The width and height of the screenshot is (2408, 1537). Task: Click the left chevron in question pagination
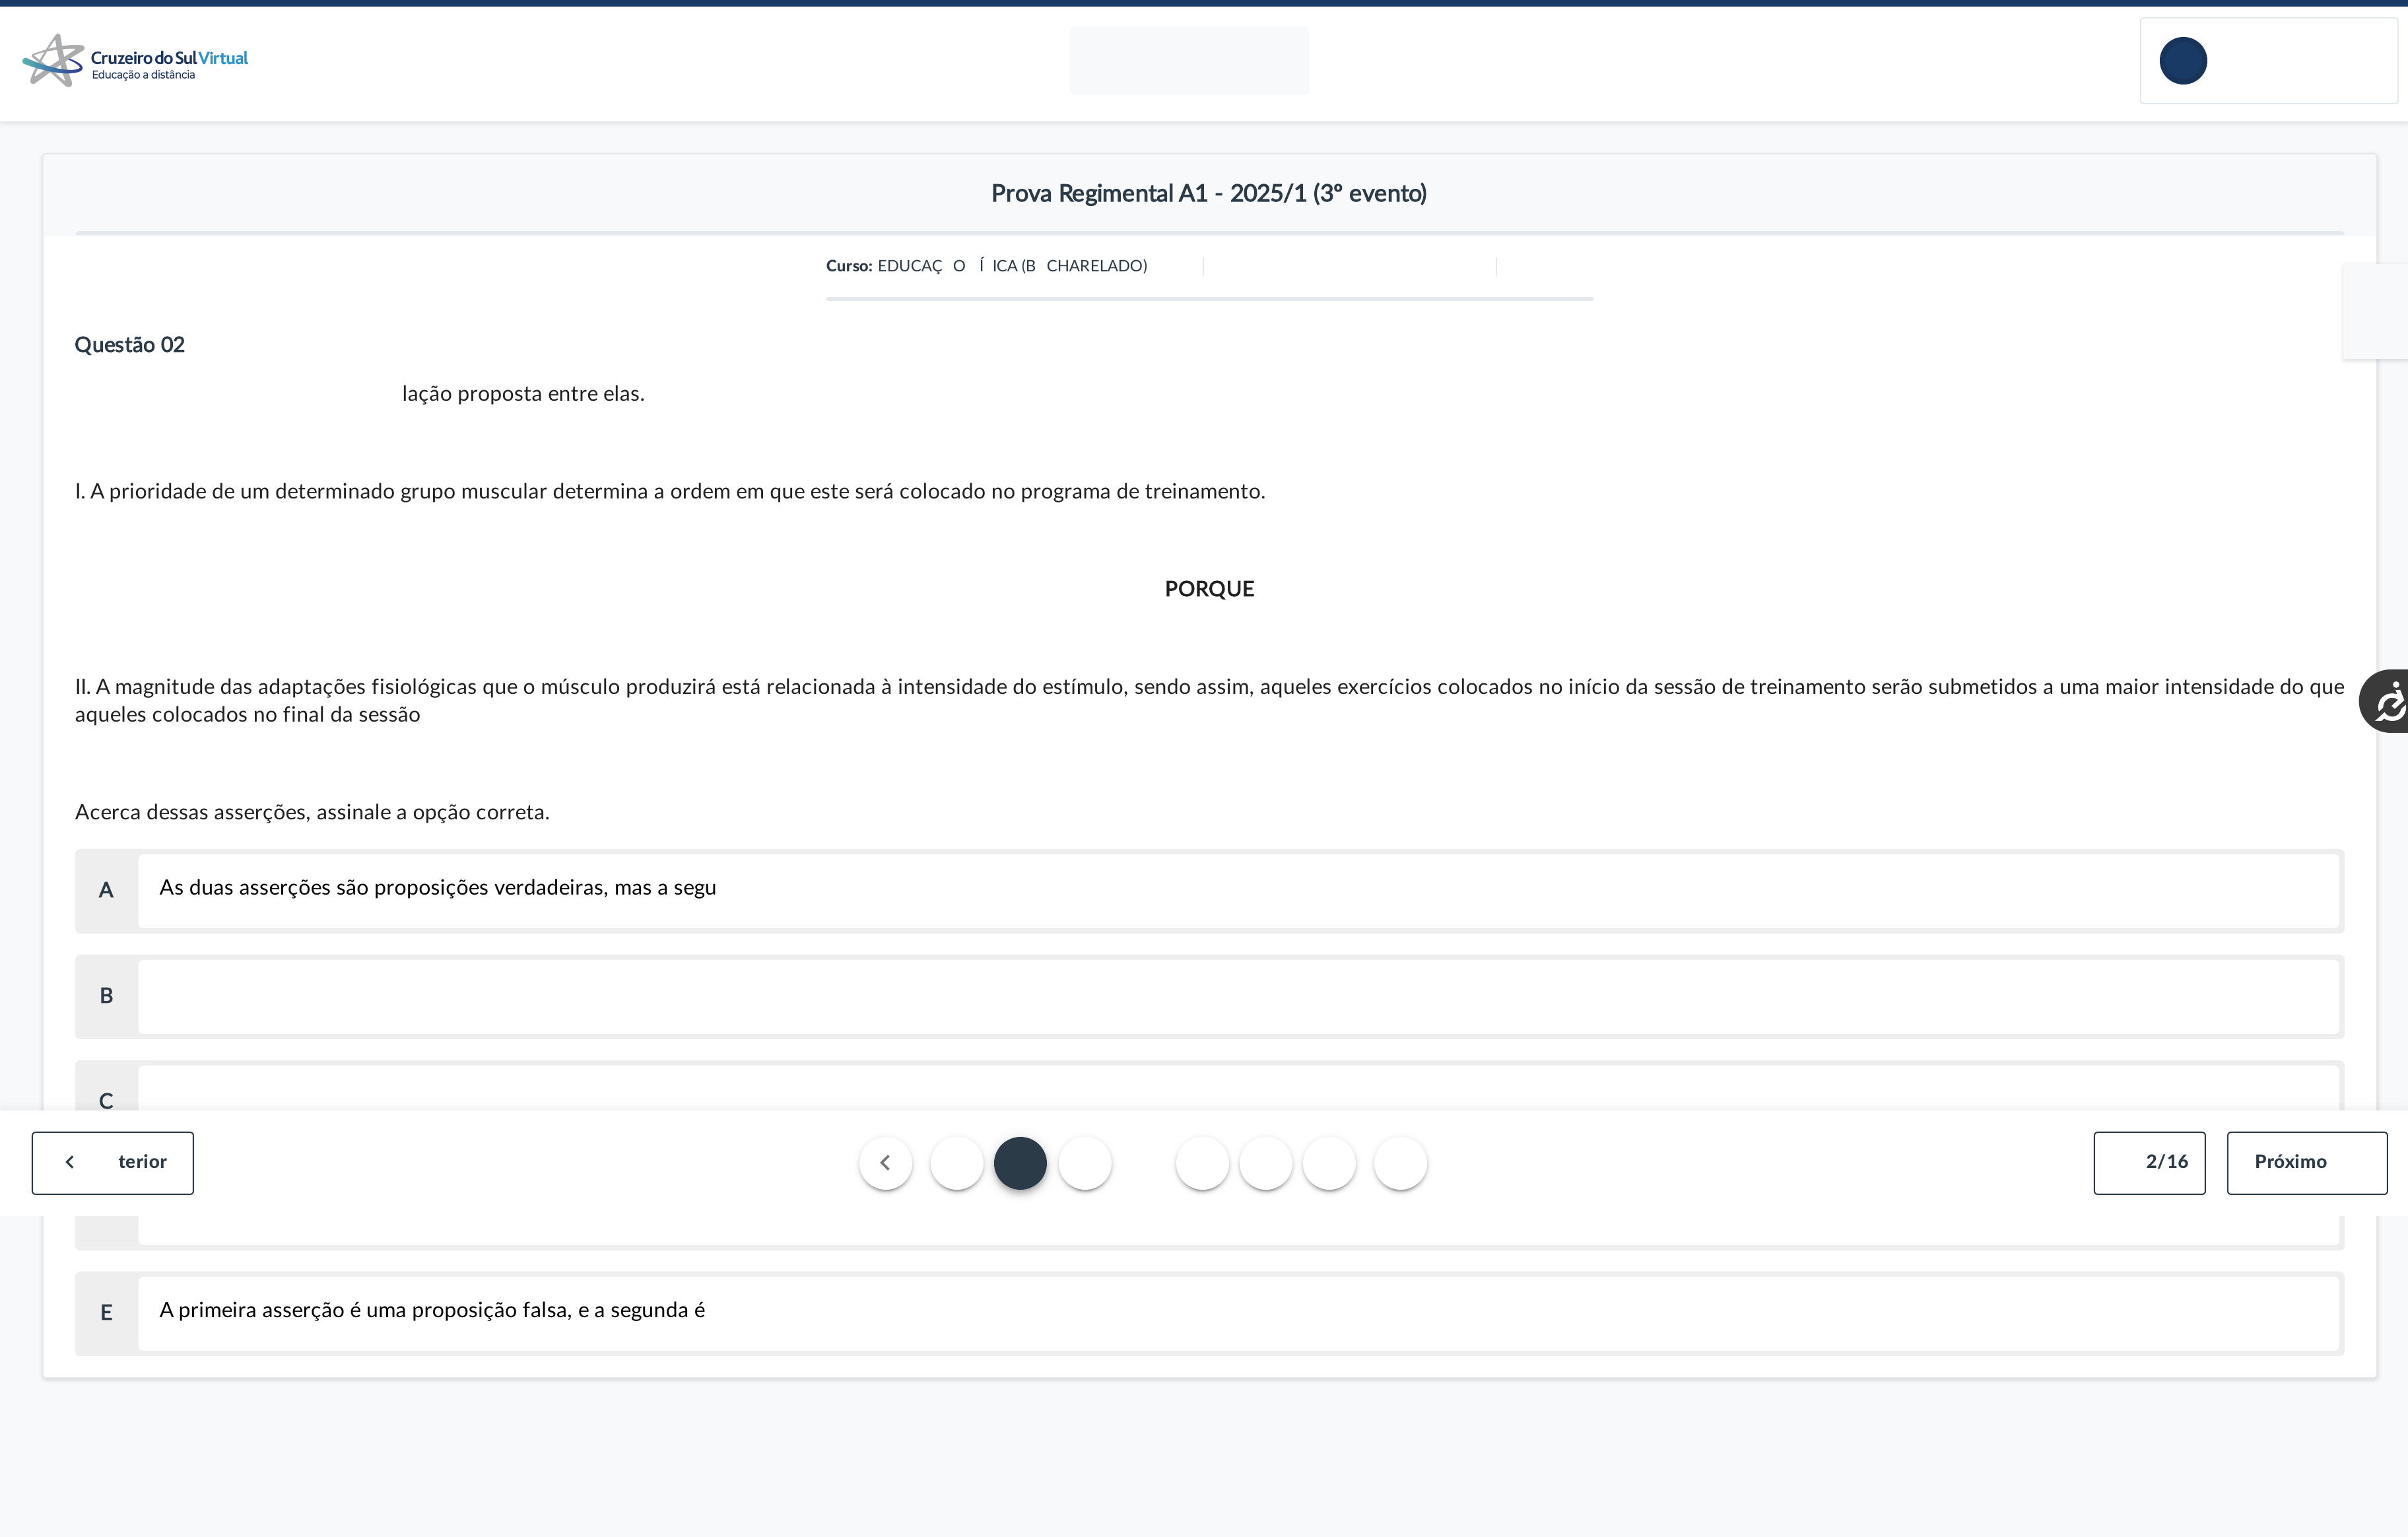(885, 1162)
